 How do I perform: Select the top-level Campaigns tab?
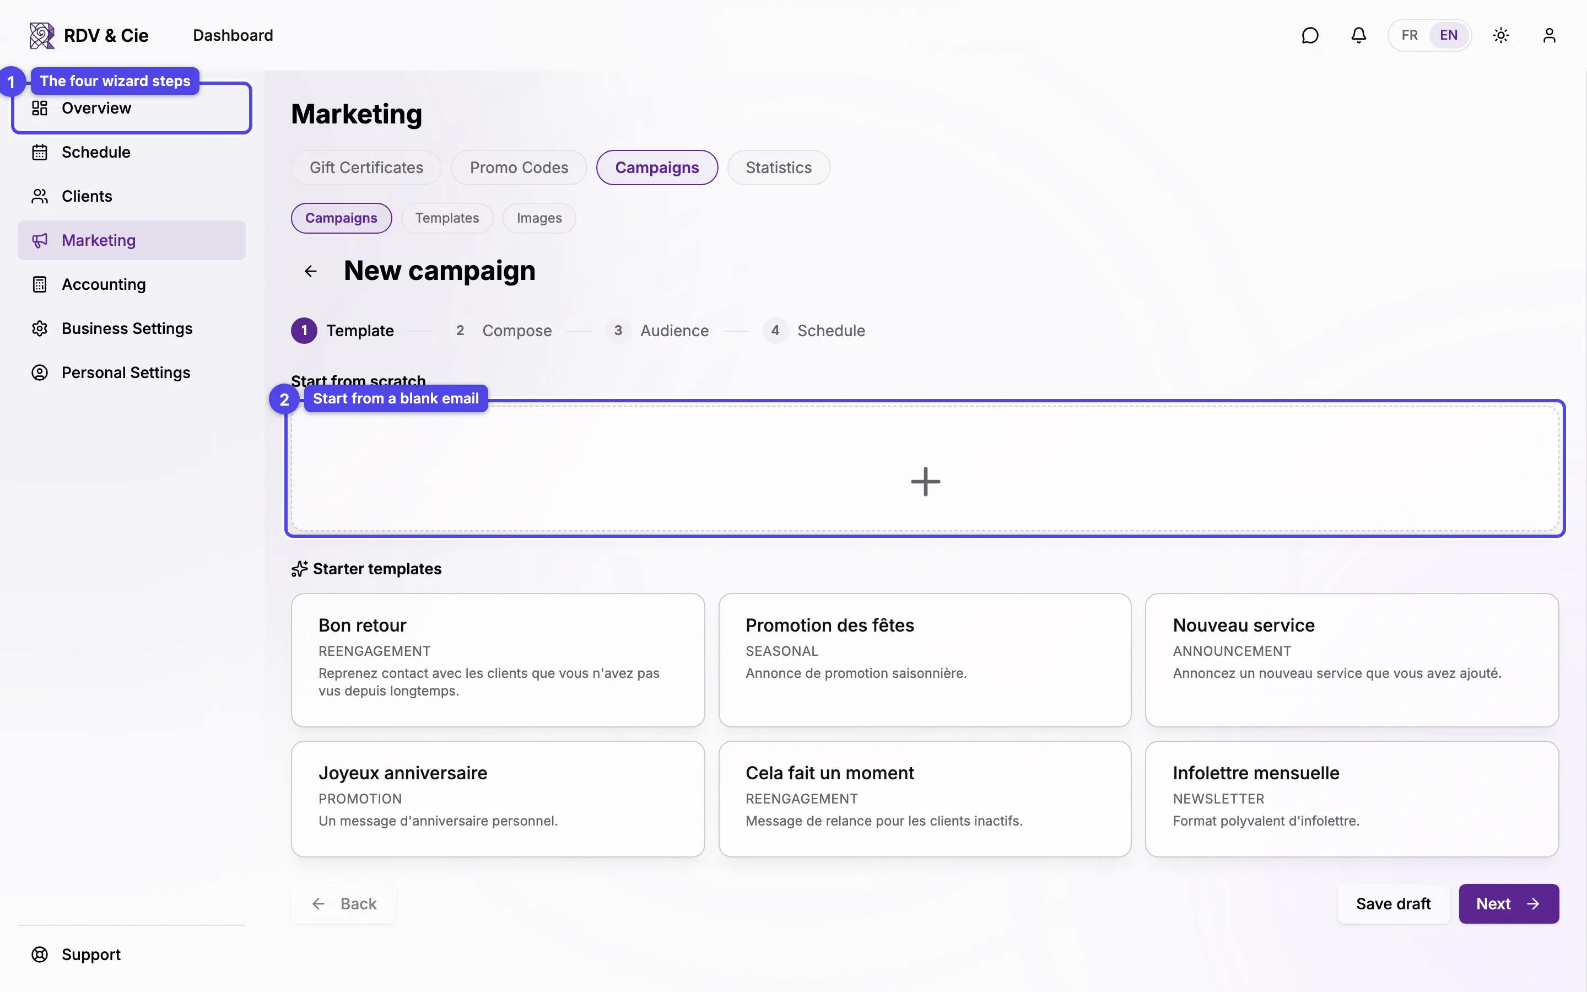(x=657, y=168)
